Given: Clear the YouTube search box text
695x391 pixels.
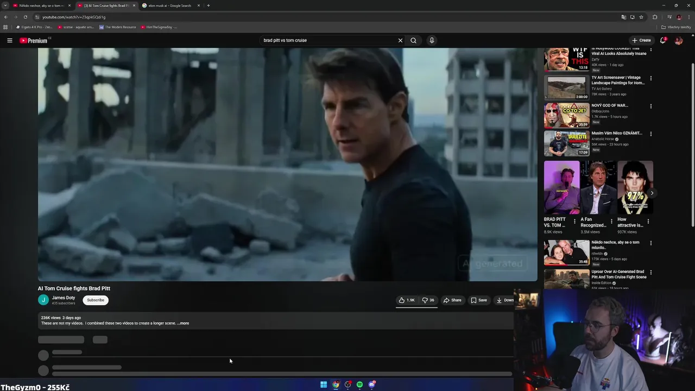Looking at the screenshot, I should coord(400,40).
